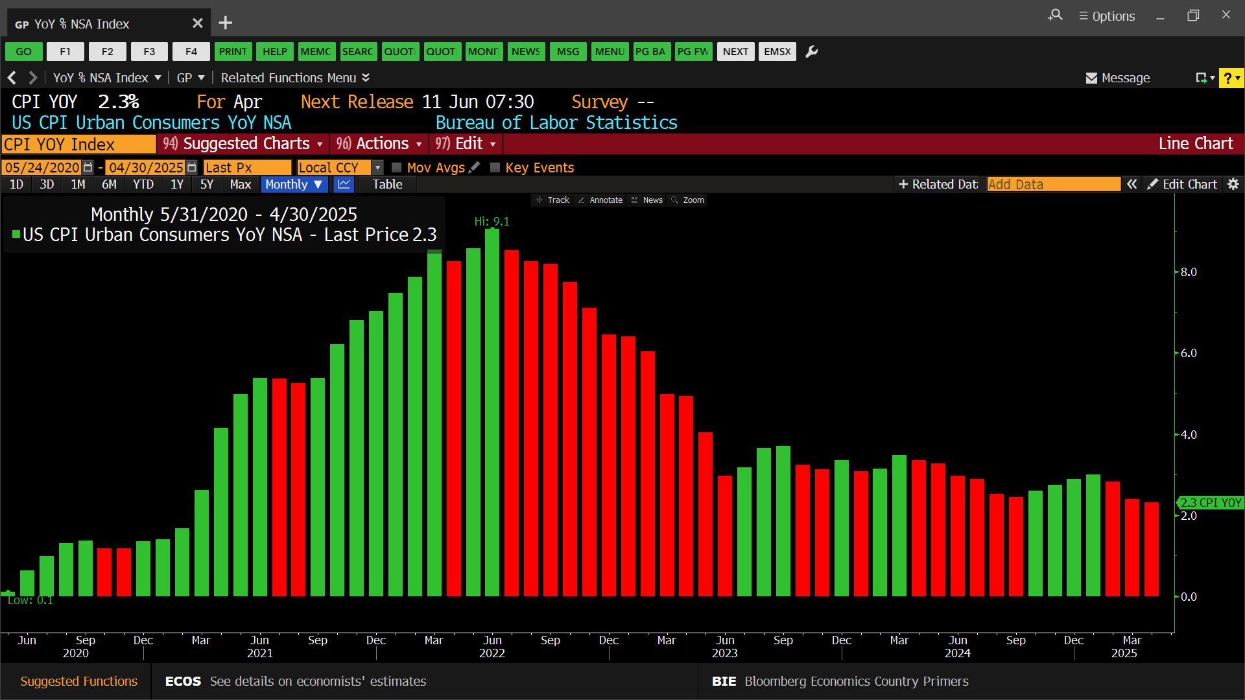
Task: Open the Actions menu
Action: 379,144
